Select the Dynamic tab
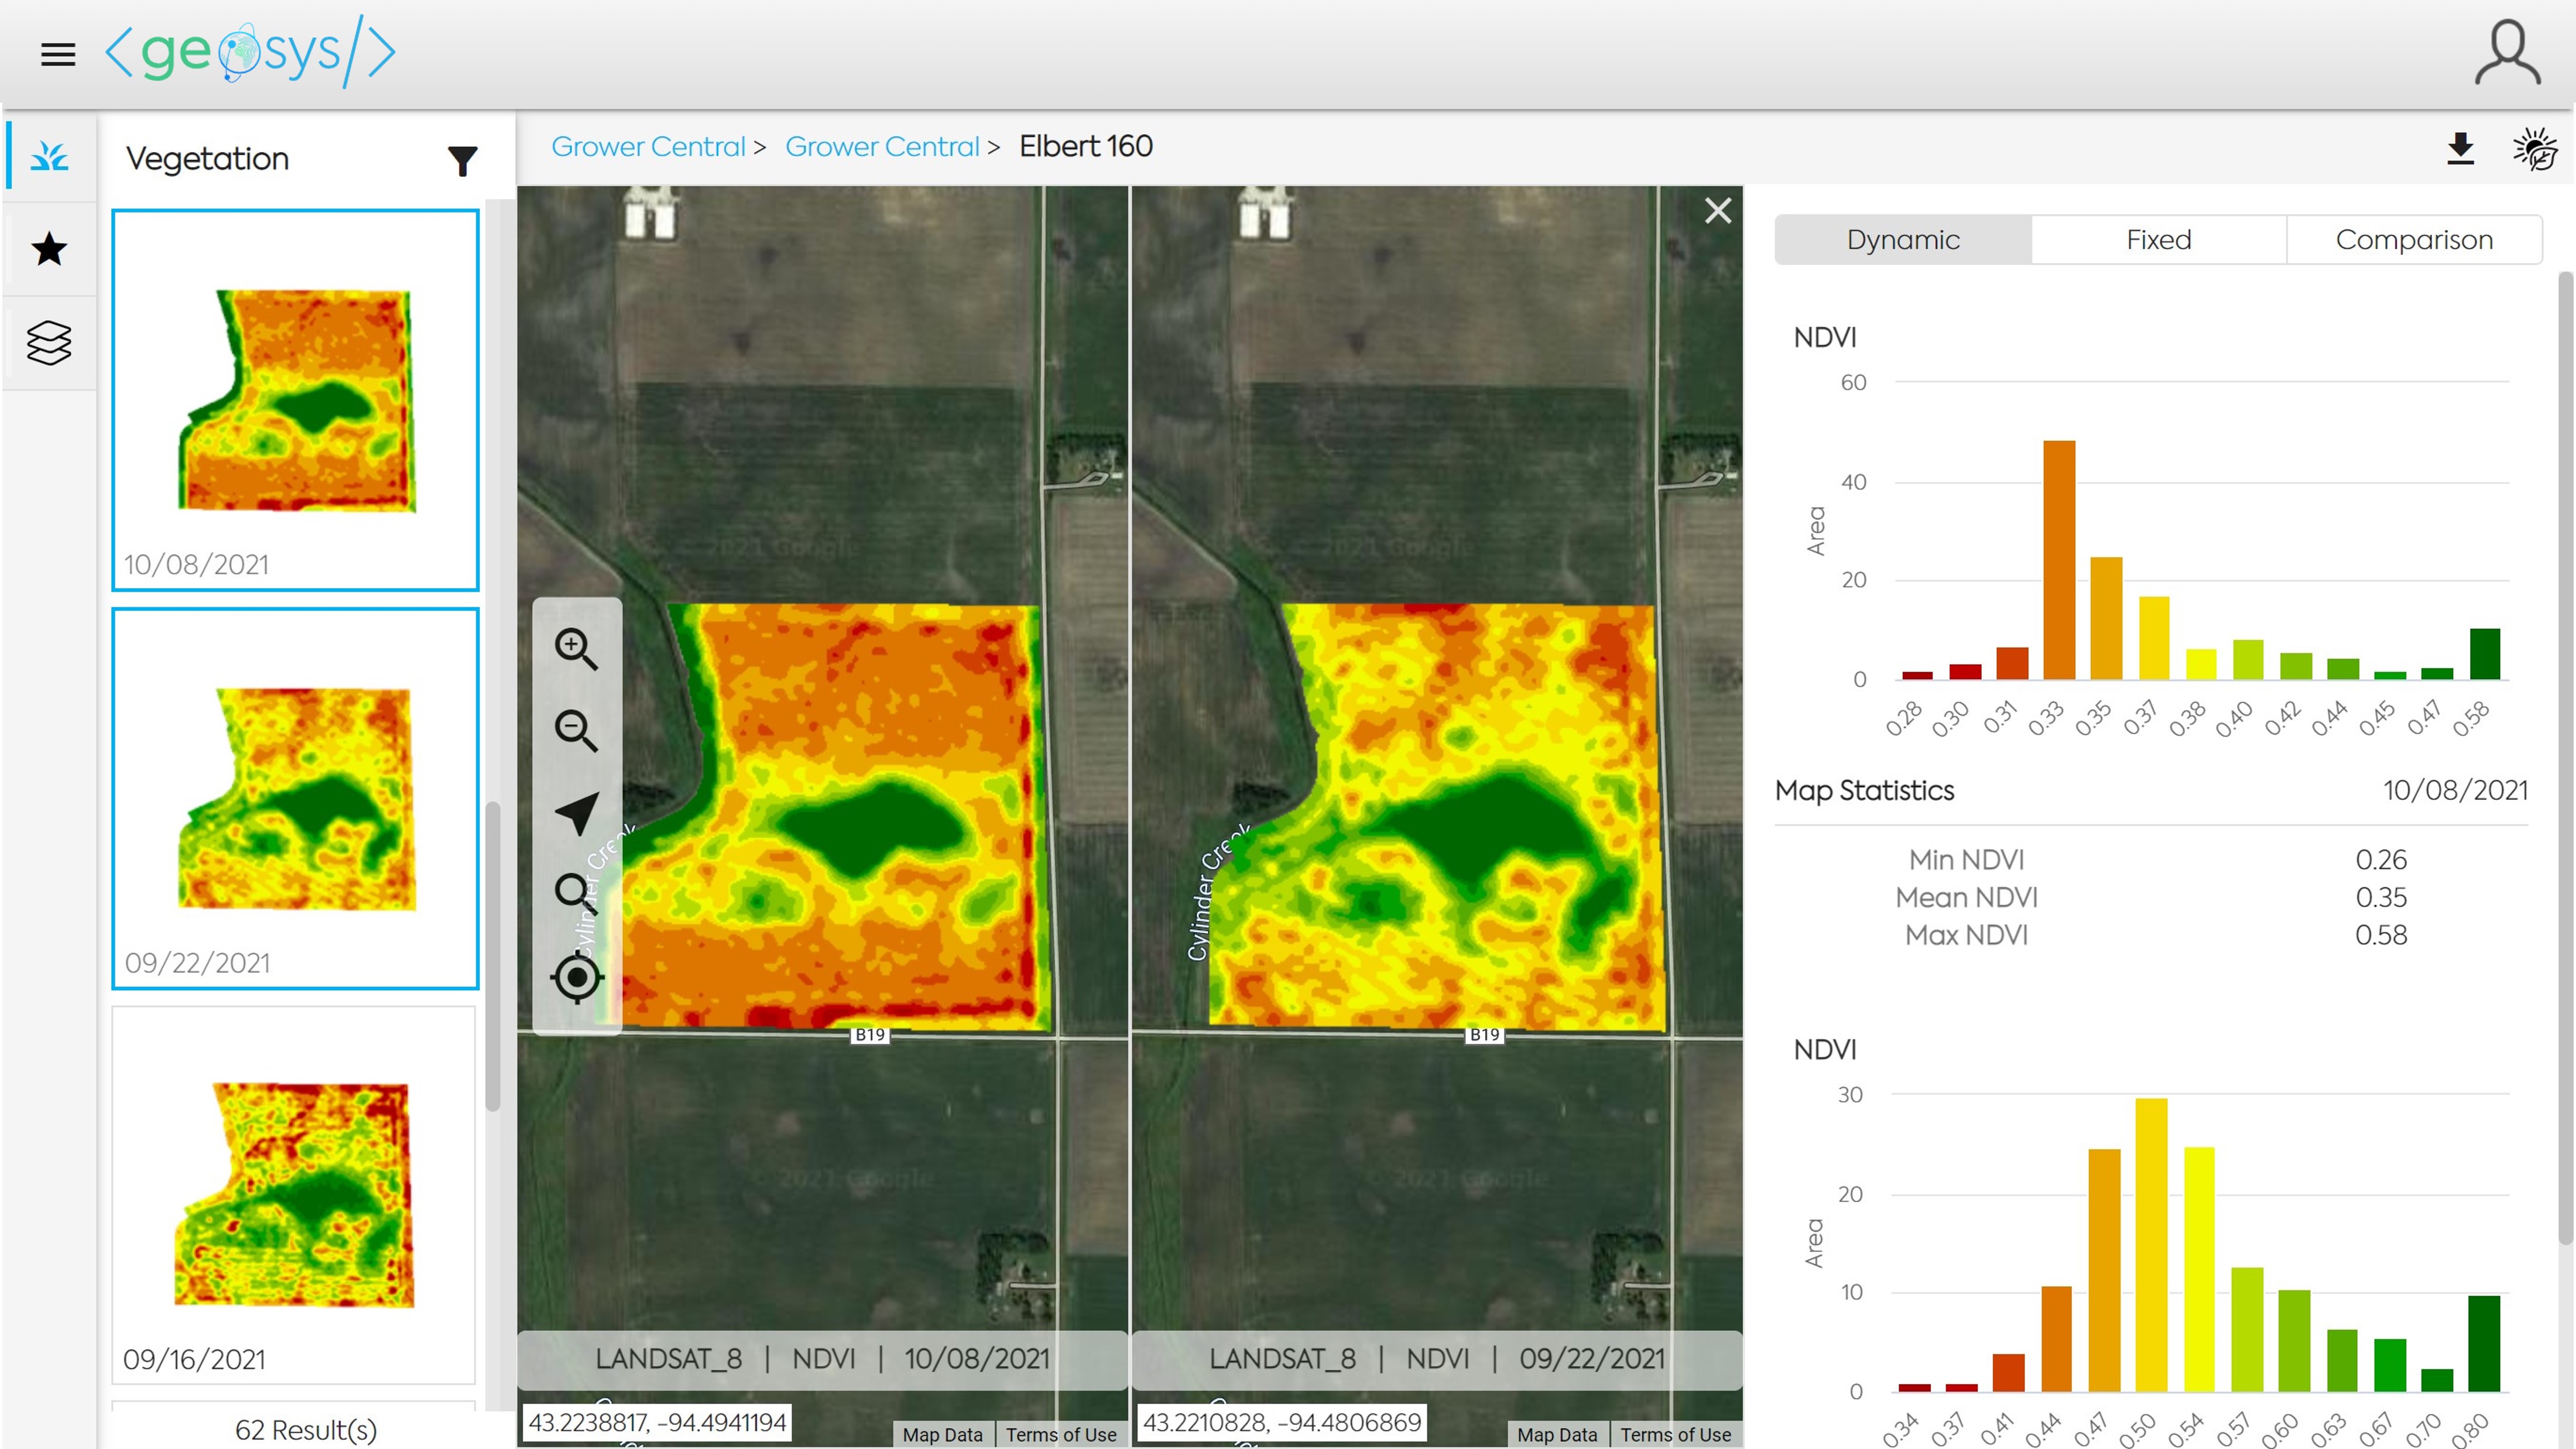The width and height of the screenshot is (2576, 1449). [1902, 240]
